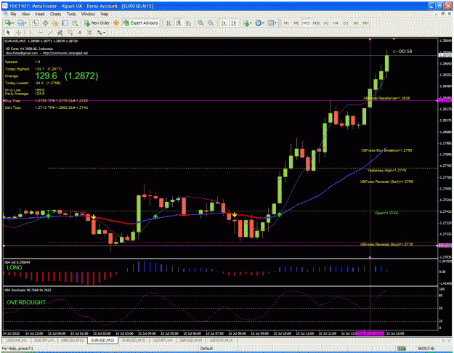Open the MetaEditor diamond icon
The width and height of the screenshot is (454, 353).
(x=116, y=23)
